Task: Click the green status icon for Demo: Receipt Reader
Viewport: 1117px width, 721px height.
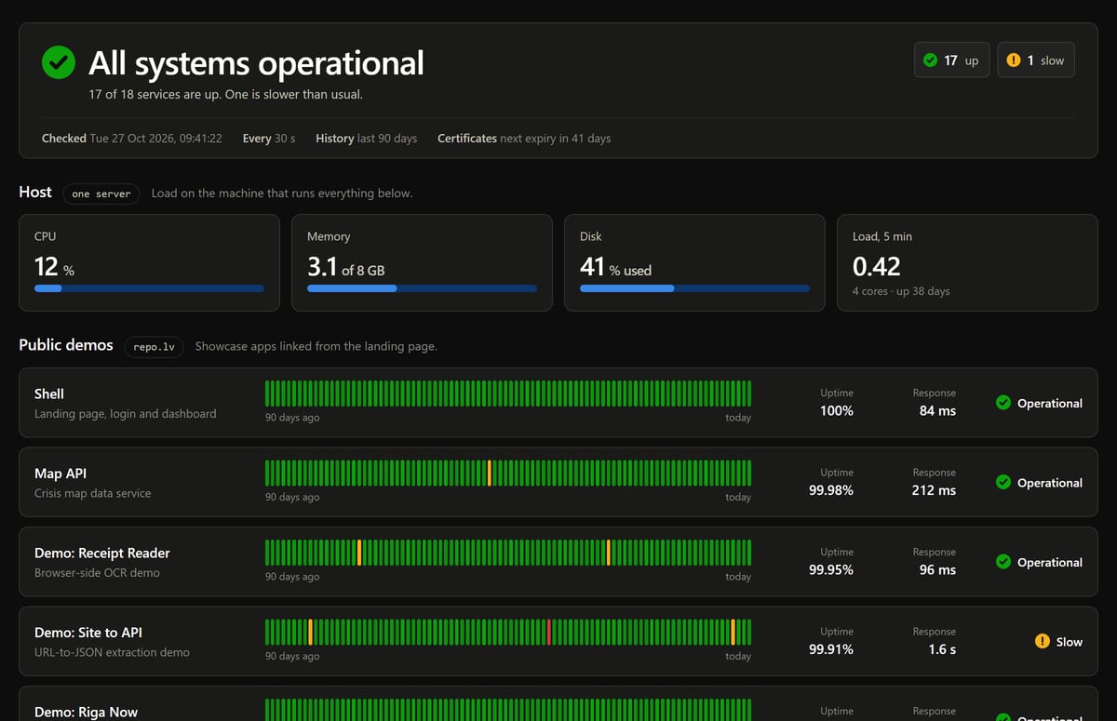Action: (x=1003, y=562)
